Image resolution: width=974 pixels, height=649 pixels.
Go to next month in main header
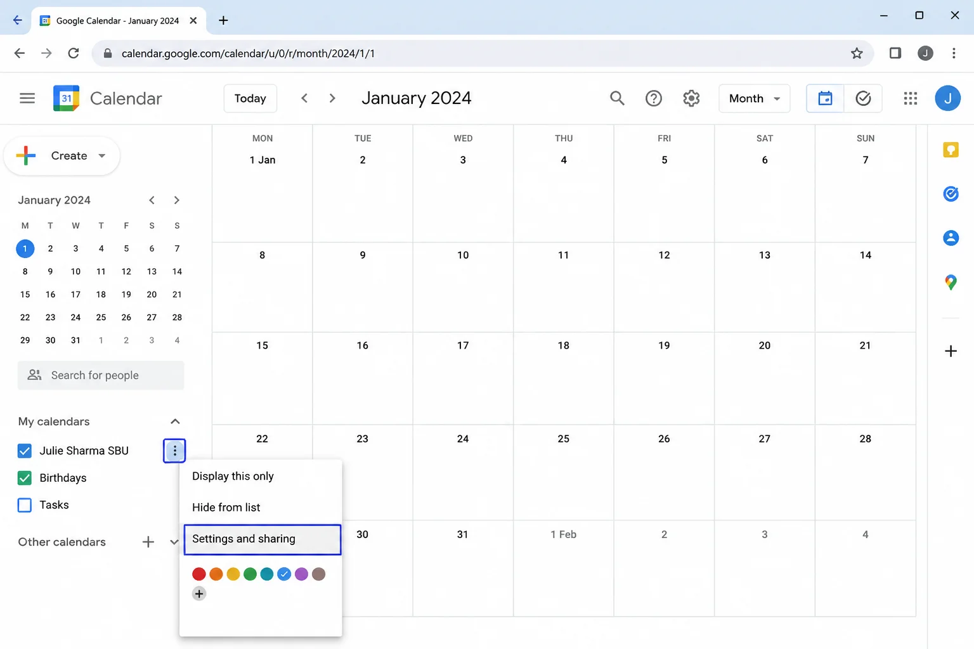point(332,98)
